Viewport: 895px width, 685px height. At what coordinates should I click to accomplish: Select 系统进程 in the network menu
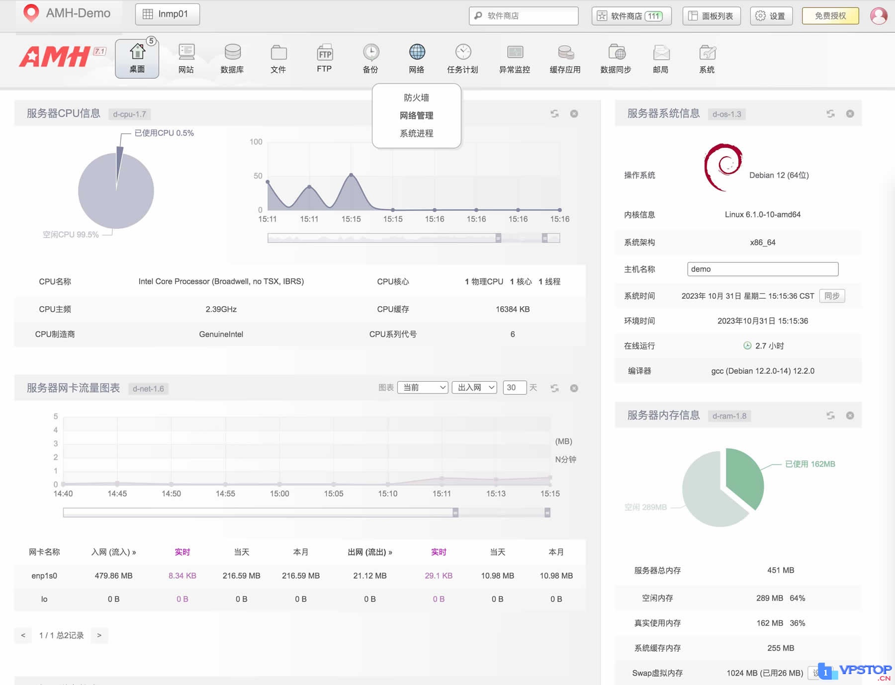click(417, 134)
